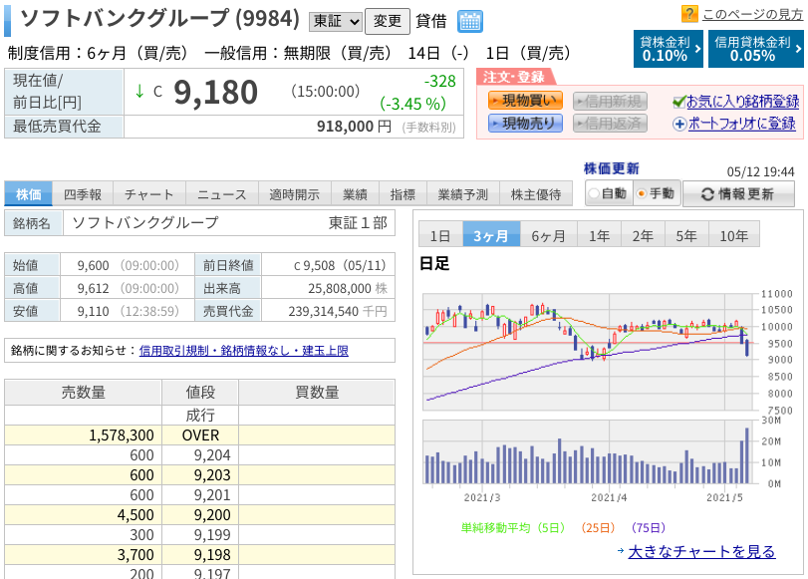Click the low price 9,110 value
The image size is (808, 579).
tap(94, 311)
